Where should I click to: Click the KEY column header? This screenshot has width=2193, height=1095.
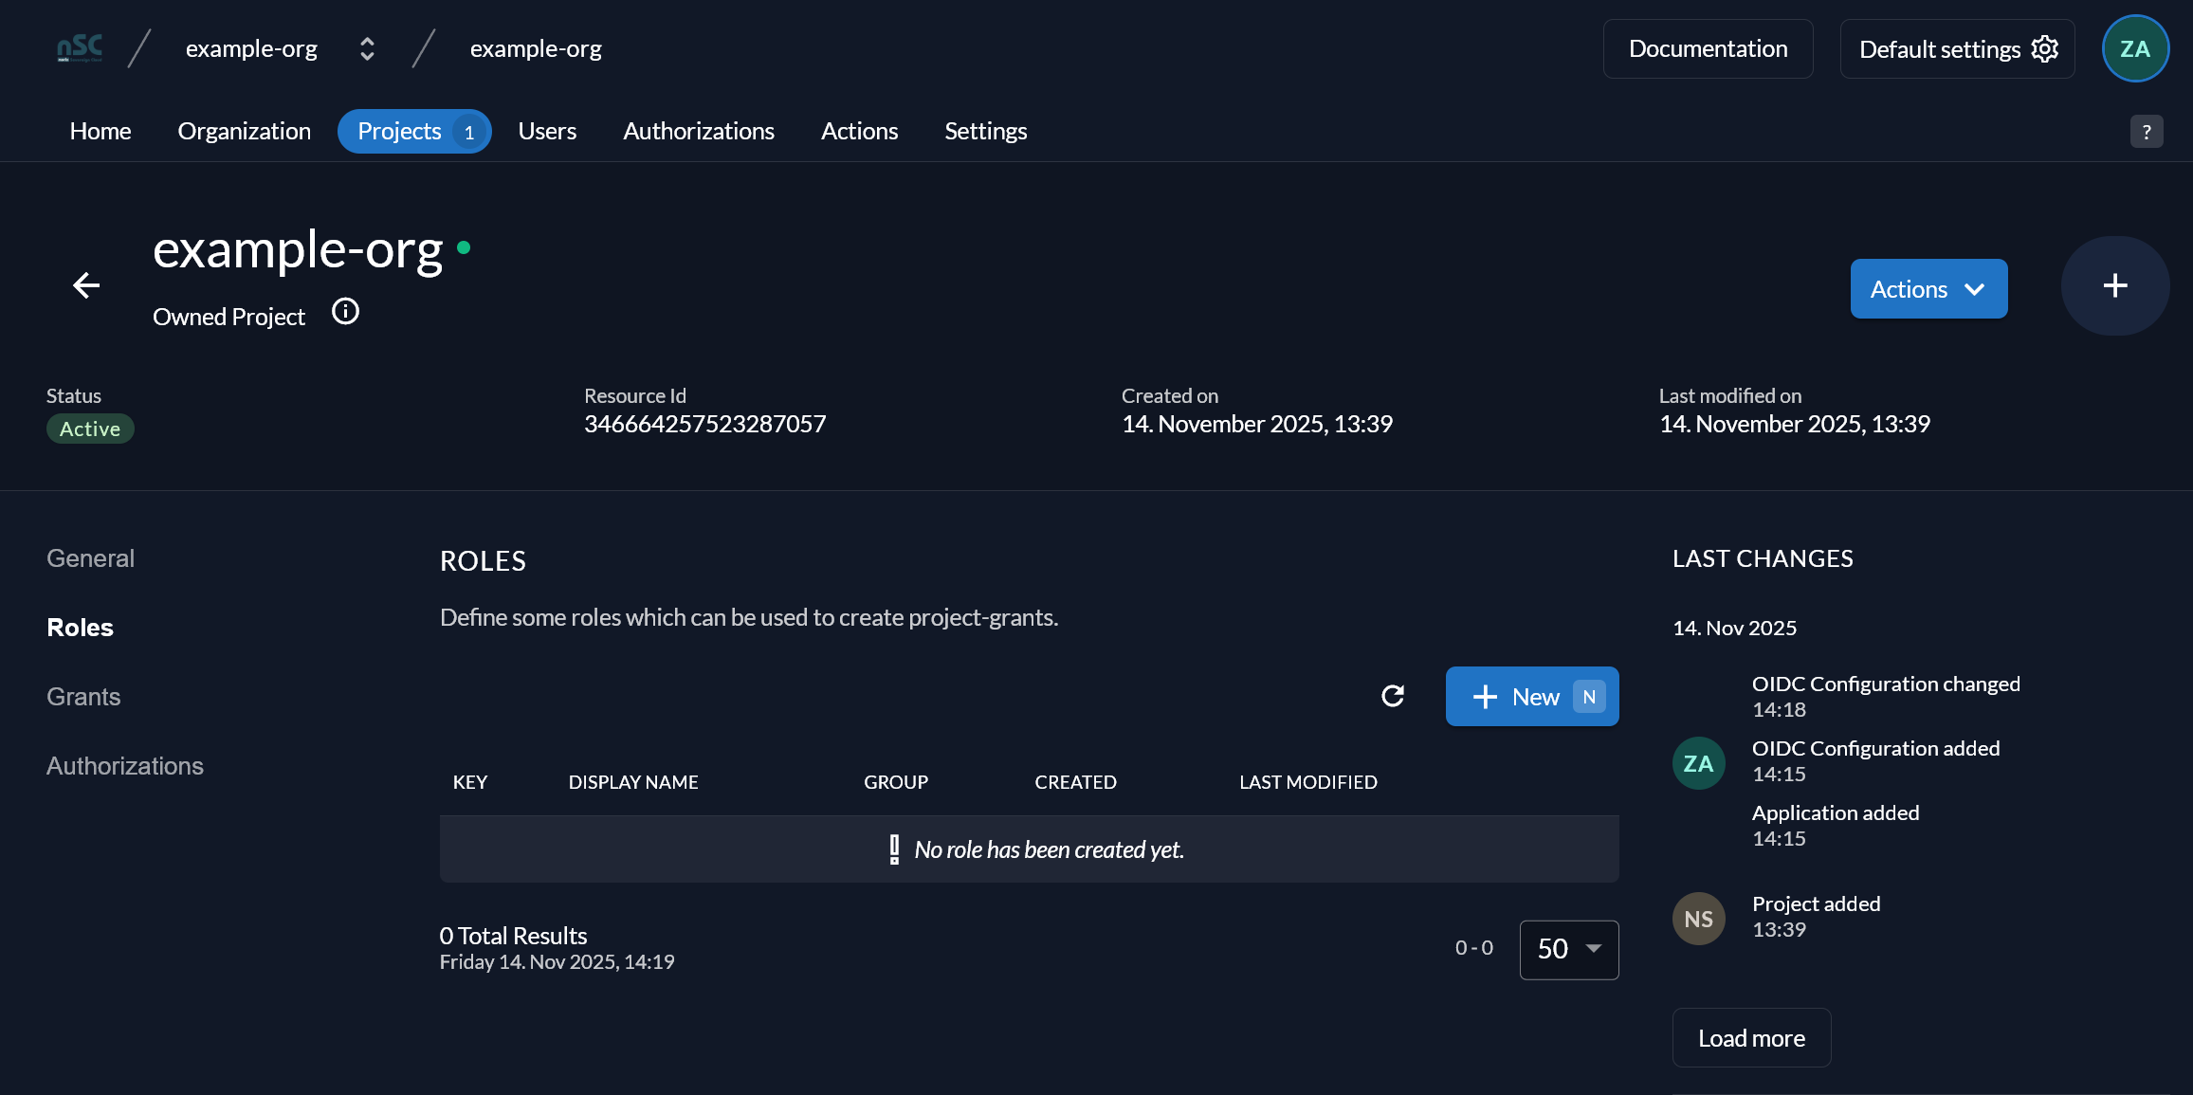[x=470, y=782]
